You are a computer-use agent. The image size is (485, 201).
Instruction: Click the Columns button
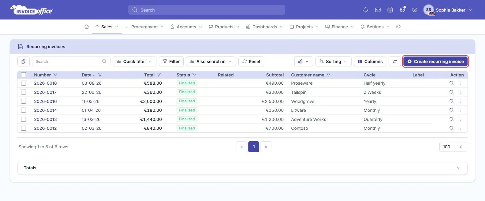coord(370,62)
